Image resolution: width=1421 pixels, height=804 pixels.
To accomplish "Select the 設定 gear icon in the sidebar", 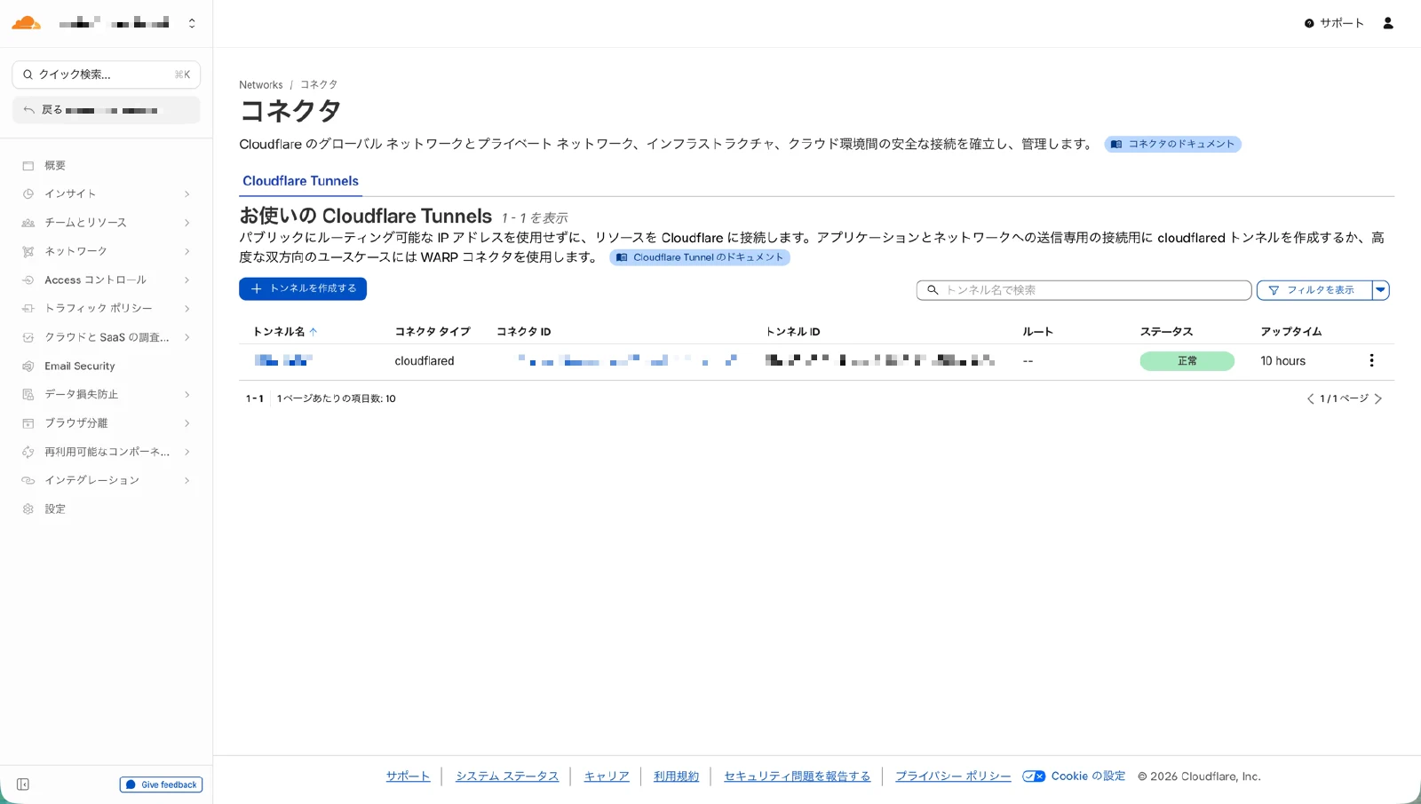I will [28, 508].
